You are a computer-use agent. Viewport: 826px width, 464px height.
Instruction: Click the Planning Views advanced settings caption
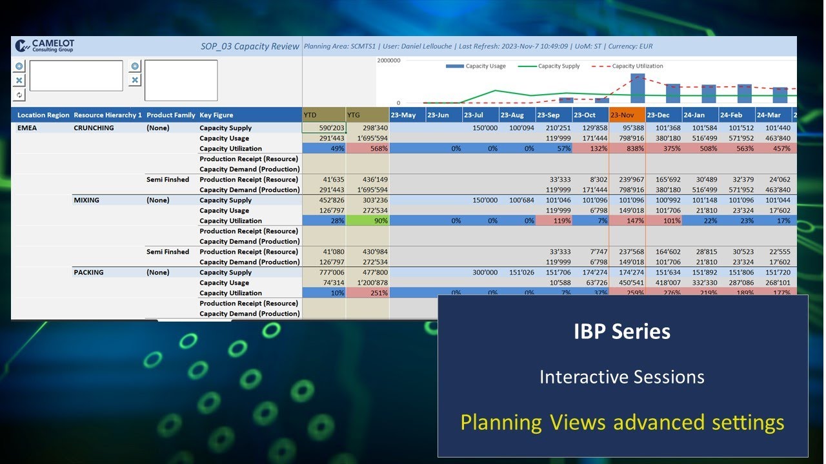pos(622,423)
